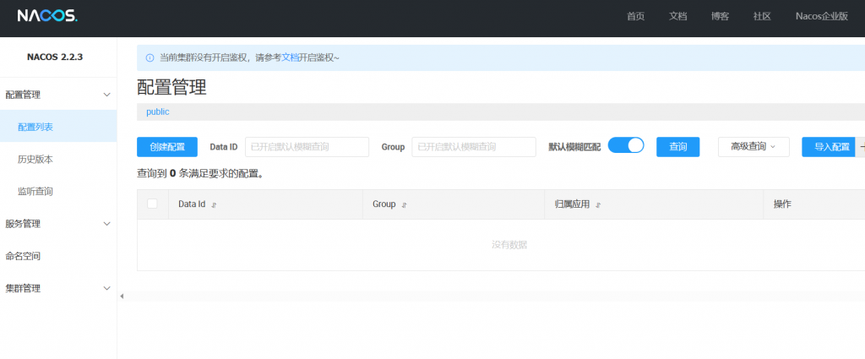Open 历史版本 in the sidebar

pos(35,159)
